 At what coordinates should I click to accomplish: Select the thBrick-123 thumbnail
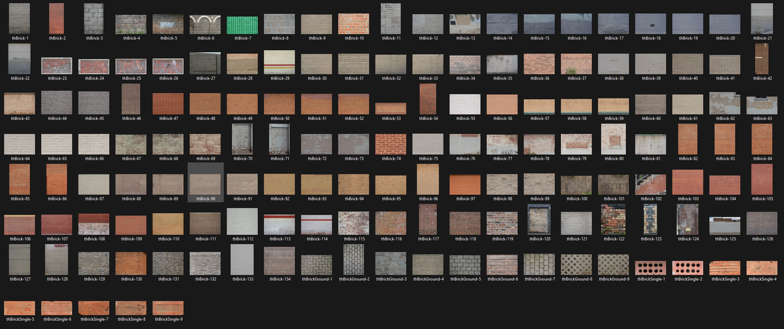click(x=650, y=220)
